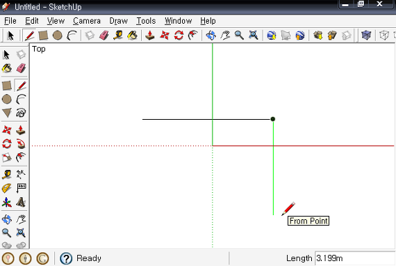
Task: Select the Orbit tool in the horizontal toolbar
Action: click(x=211, y=36)
